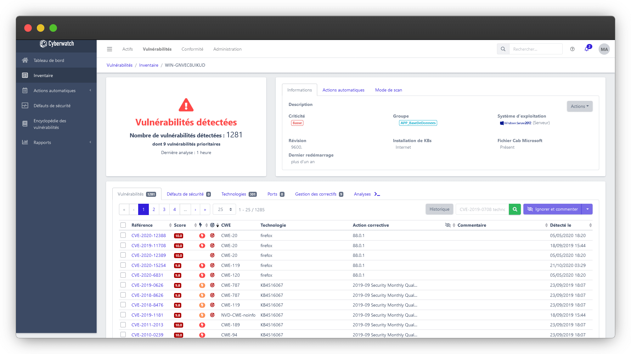This screenshot has height=354, width=631.
Task: Toggle checkbox for CVE-2018-8476 row
Action: point(123,305)
